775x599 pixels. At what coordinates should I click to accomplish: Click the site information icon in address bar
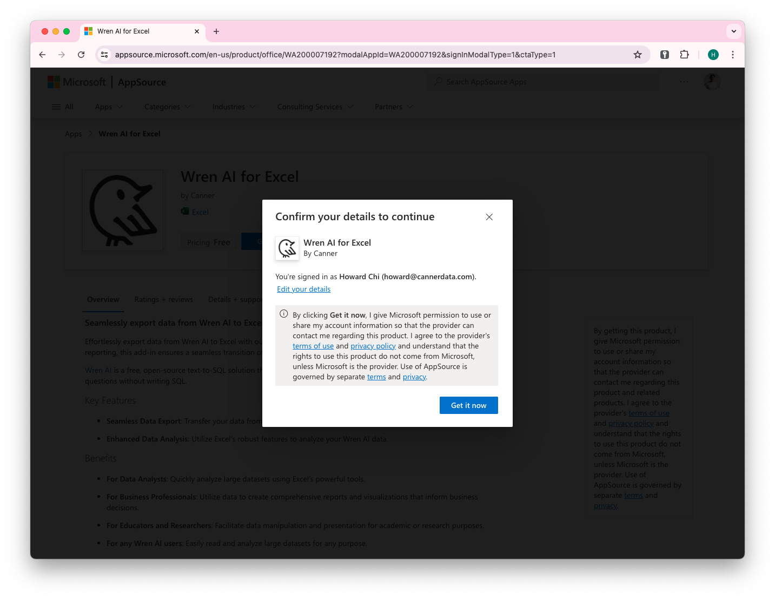(105, 55)
